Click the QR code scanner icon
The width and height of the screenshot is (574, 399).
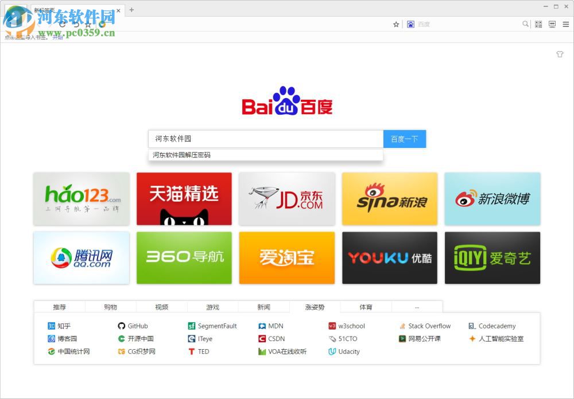538,24
